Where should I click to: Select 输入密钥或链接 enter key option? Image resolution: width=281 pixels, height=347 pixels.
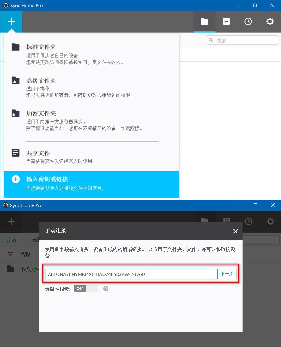point(91,184)
